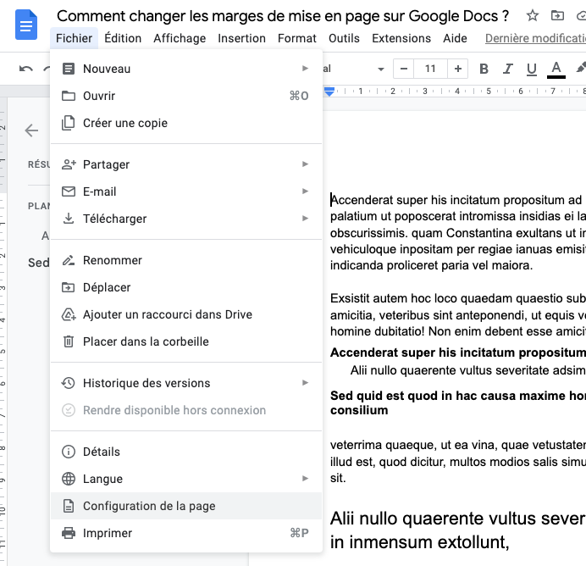Choose Imprimer from the menu
Screen dimensions: 586x566
[x=186, y=533]
